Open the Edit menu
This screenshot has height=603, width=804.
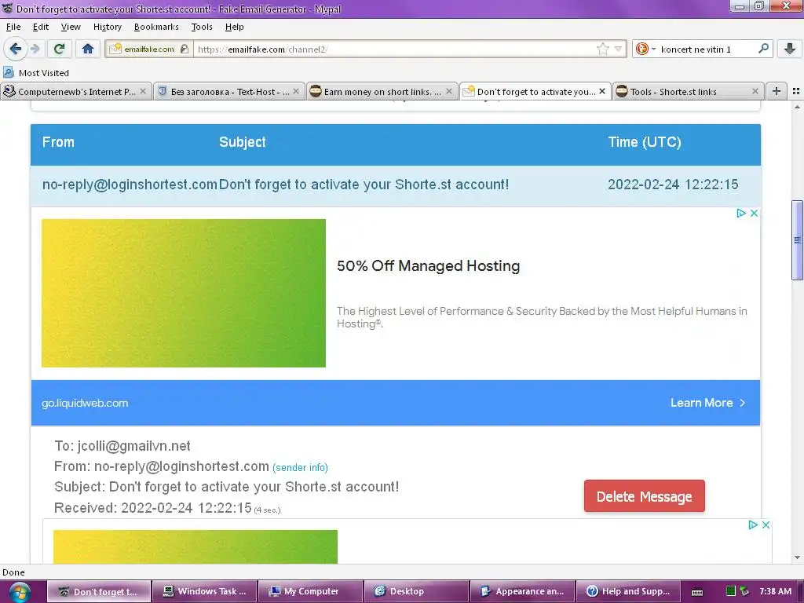coord(41,27)
